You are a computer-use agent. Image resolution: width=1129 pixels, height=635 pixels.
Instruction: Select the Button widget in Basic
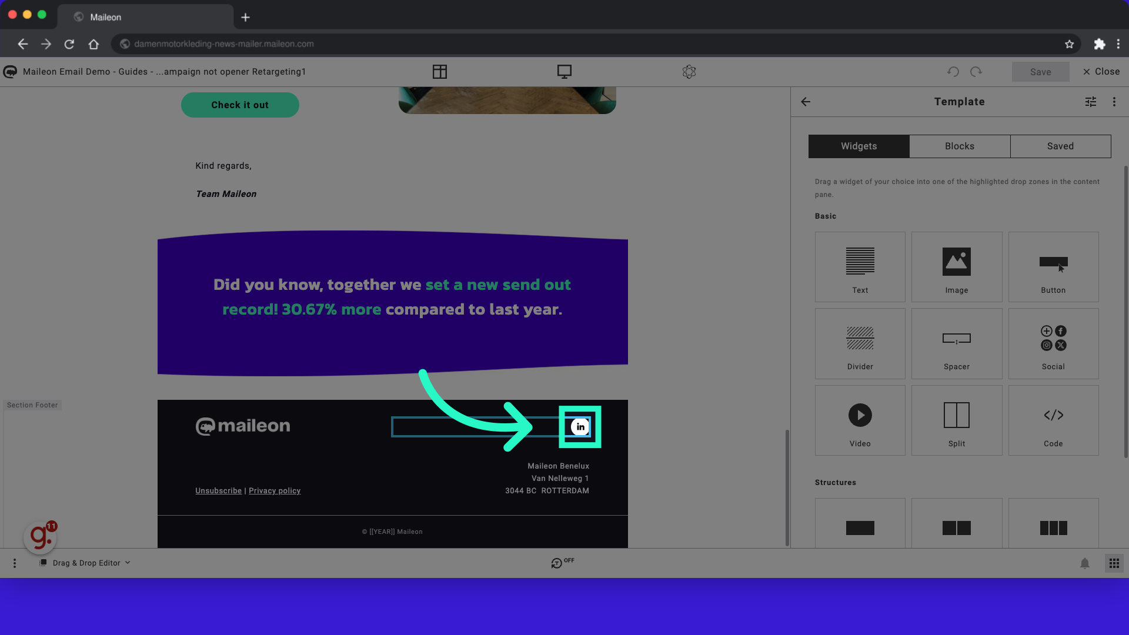click(1053, 267)
